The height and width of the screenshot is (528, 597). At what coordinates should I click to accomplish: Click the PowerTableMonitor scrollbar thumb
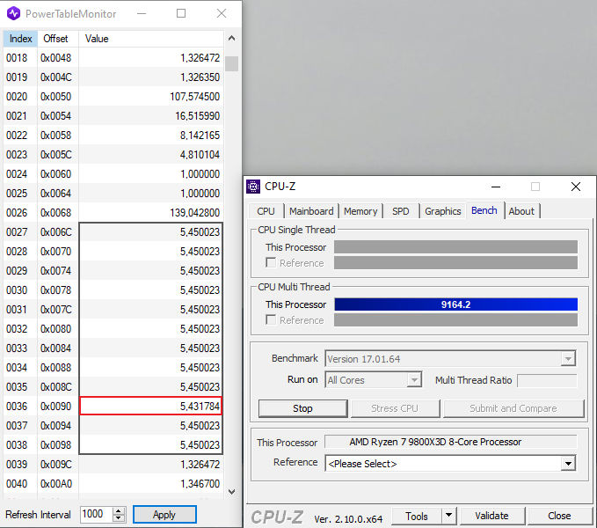[231, 64]
